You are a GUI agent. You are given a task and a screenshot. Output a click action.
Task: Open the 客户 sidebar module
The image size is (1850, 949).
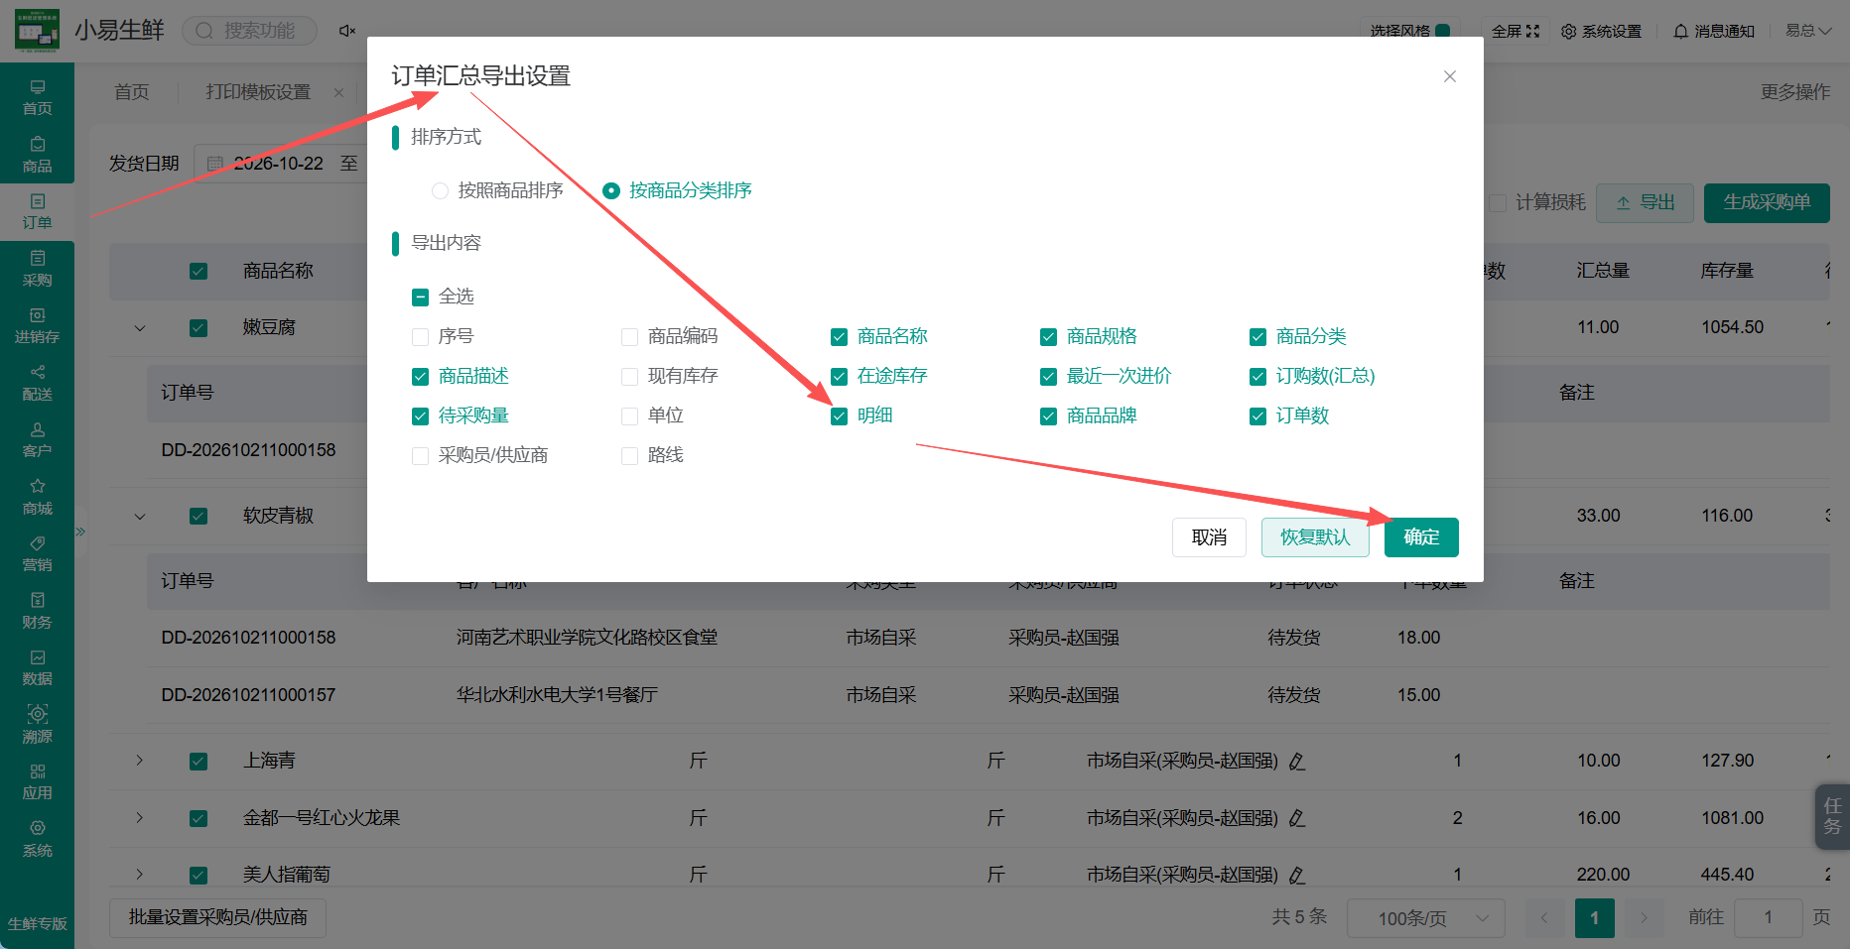[37, 439]
